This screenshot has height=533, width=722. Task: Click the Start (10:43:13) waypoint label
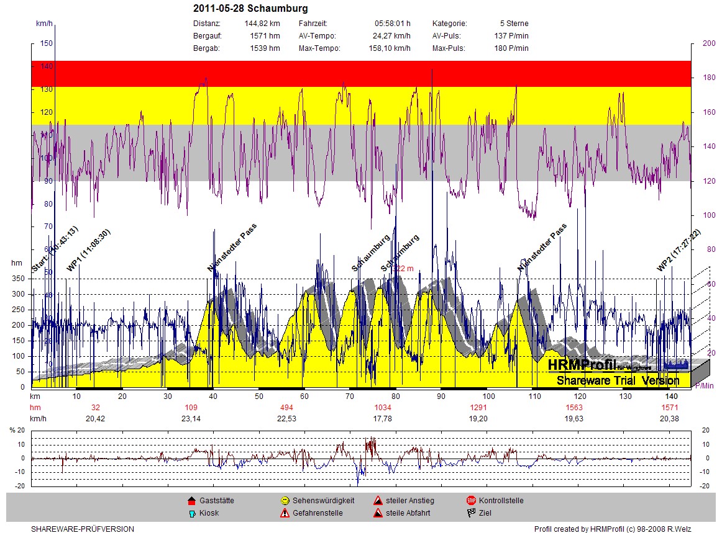click(55, 250)
